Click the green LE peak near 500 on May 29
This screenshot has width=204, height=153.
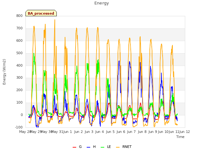[34, 53]
